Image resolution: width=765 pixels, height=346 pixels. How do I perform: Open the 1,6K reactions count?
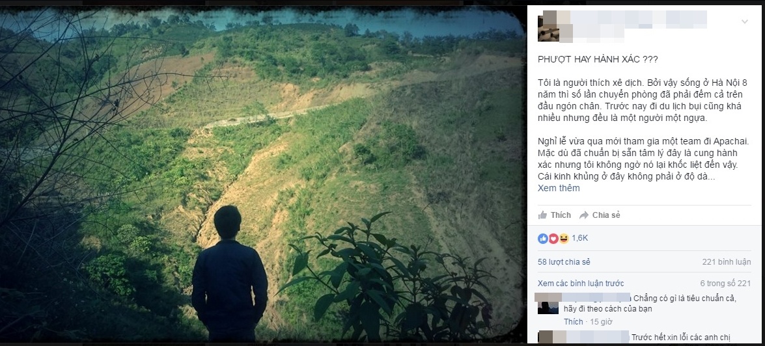click(x=579, y=239)
